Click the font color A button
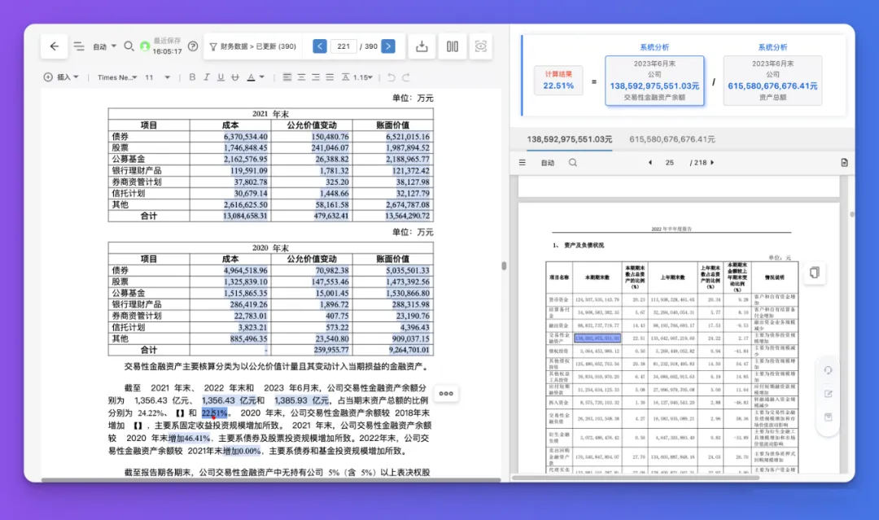The image size is (879, 520). click(251, 77)
